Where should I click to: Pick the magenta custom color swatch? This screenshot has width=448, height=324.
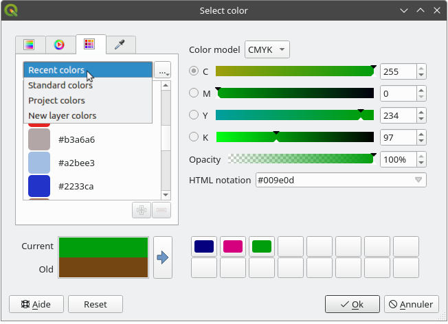tap(233, 246)
